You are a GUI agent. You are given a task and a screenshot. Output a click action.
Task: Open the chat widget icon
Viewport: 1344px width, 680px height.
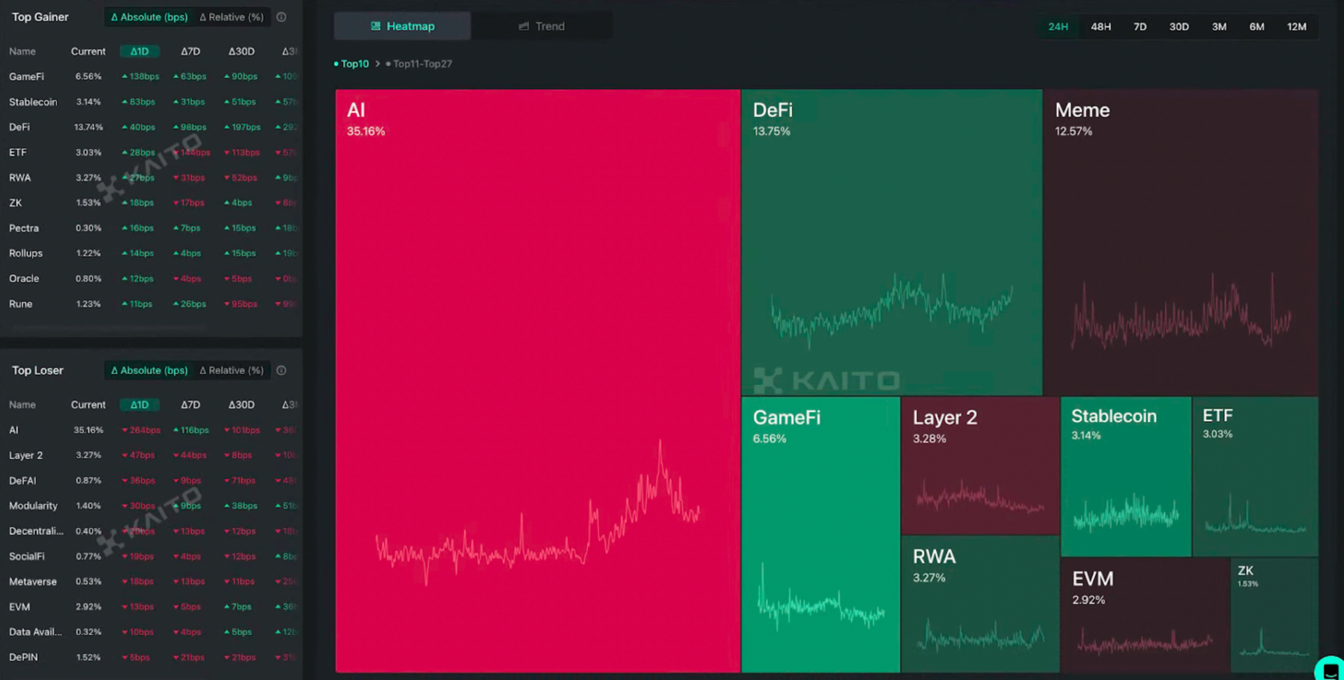coord(1330,670)
